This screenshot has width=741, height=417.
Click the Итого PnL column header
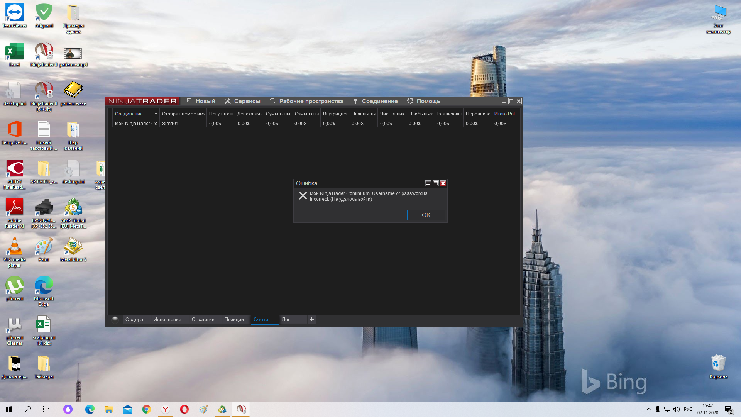pyautogui.click(x=505, y=114)
